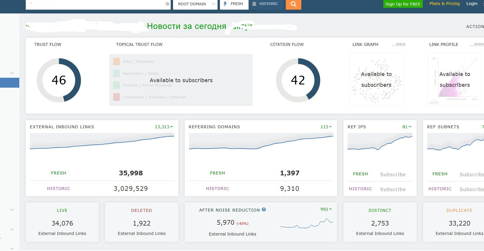484x251 pixels.
Task: Click the Arts / Television orange swatch
Action: pos(117,61)
